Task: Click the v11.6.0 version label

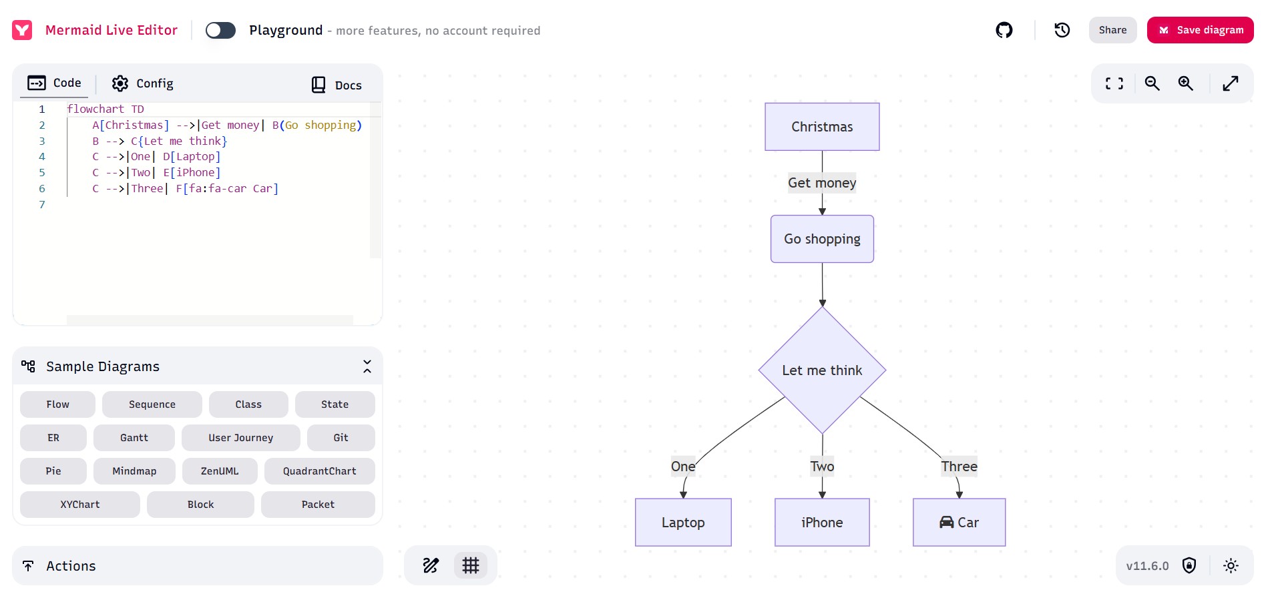Action: tap(1147, 566)
